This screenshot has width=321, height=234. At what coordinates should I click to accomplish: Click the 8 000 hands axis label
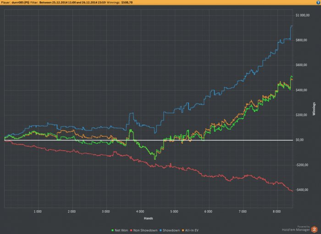[277, 211]
